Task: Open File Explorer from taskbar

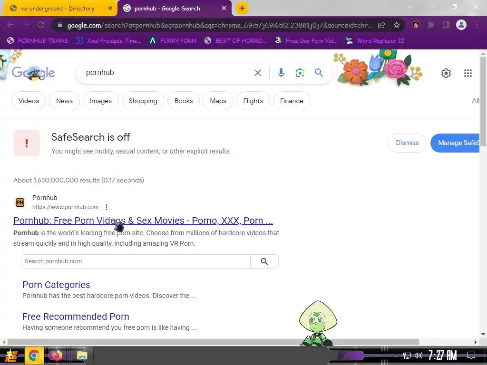Action: [x=82, y=355]
